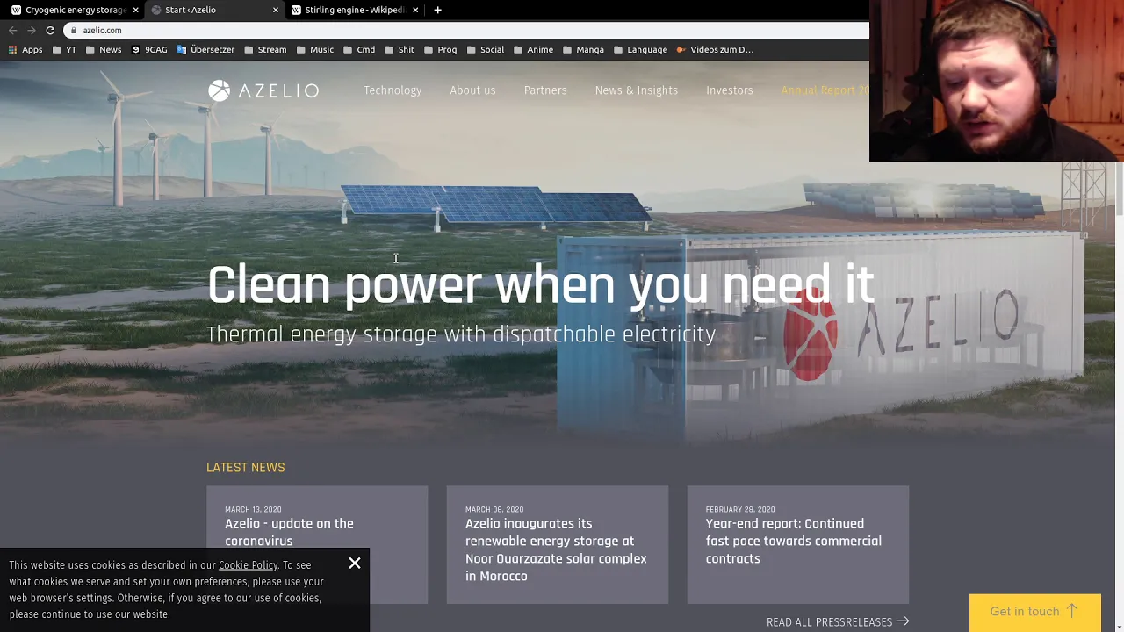Click the 'MARCH 06, 2020' date label
This screenshot has width=1124, height=632.
pos(494,509)
